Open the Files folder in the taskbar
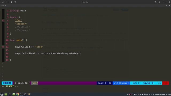This screenshot has height=96, width=171. [x=14, y=94]
